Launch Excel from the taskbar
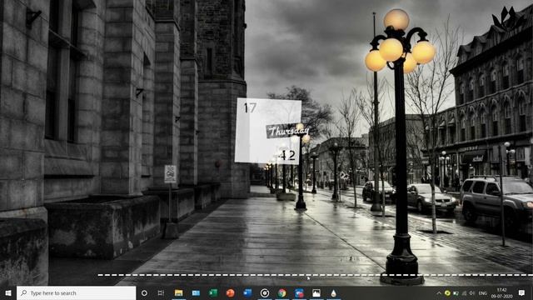This screenshot has width=533, height=300. coord(213,292)
